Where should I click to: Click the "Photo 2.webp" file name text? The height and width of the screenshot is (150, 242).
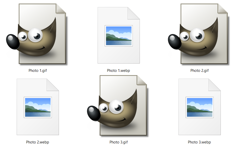38,142
